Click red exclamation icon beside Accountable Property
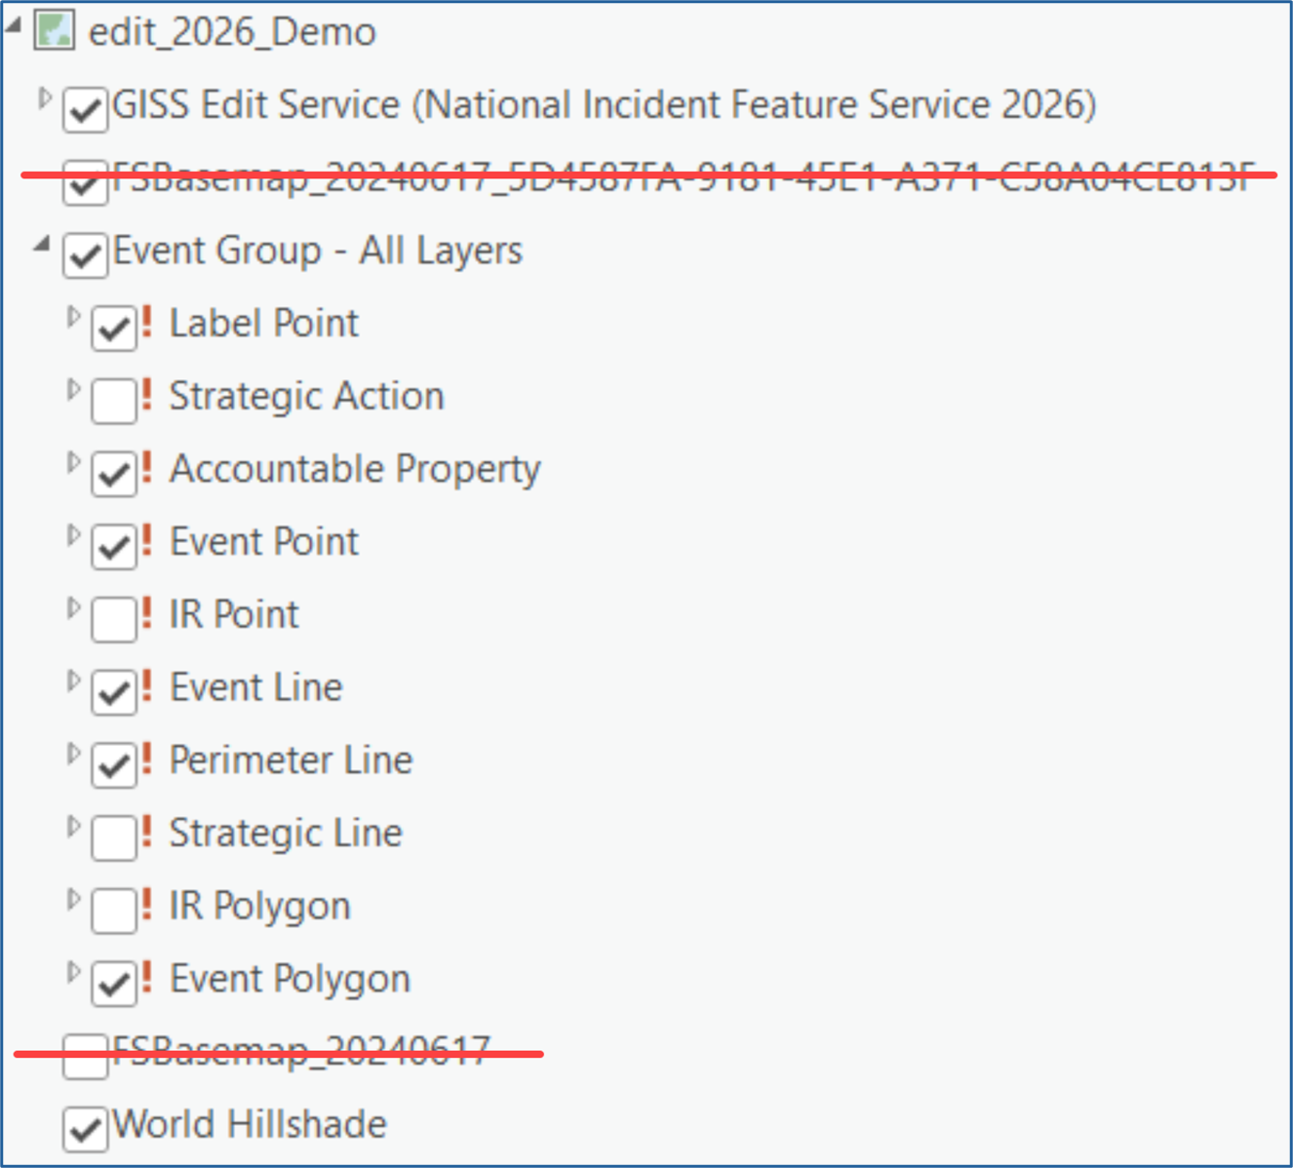The height and width of the screenshot is (1168, 1293). 147,468
